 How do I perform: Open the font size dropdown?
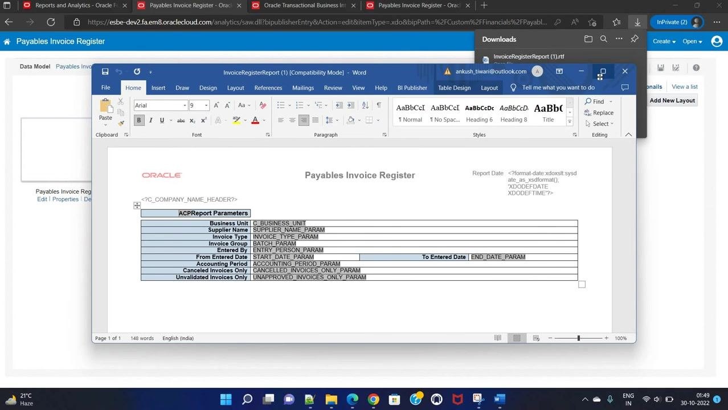(206, 105)
